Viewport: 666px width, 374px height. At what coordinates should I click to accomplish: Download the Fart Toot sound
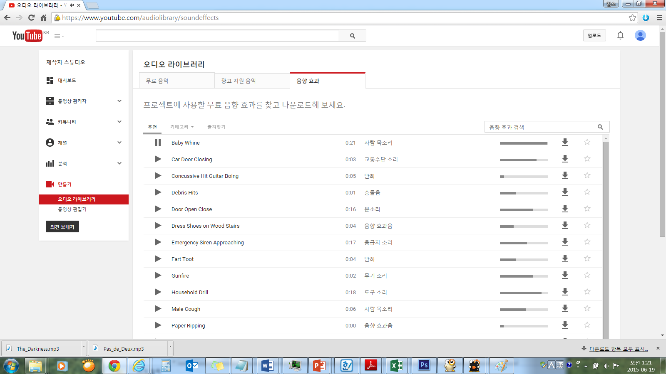point(565,258)
